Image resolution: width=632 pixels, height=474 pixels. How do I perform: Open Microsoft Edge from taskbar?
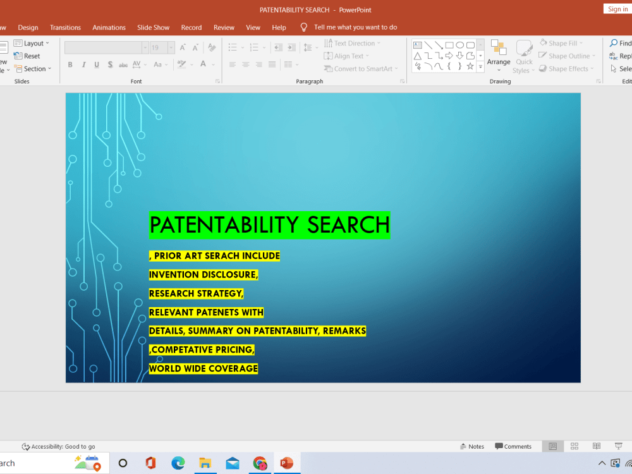(178, 463)
